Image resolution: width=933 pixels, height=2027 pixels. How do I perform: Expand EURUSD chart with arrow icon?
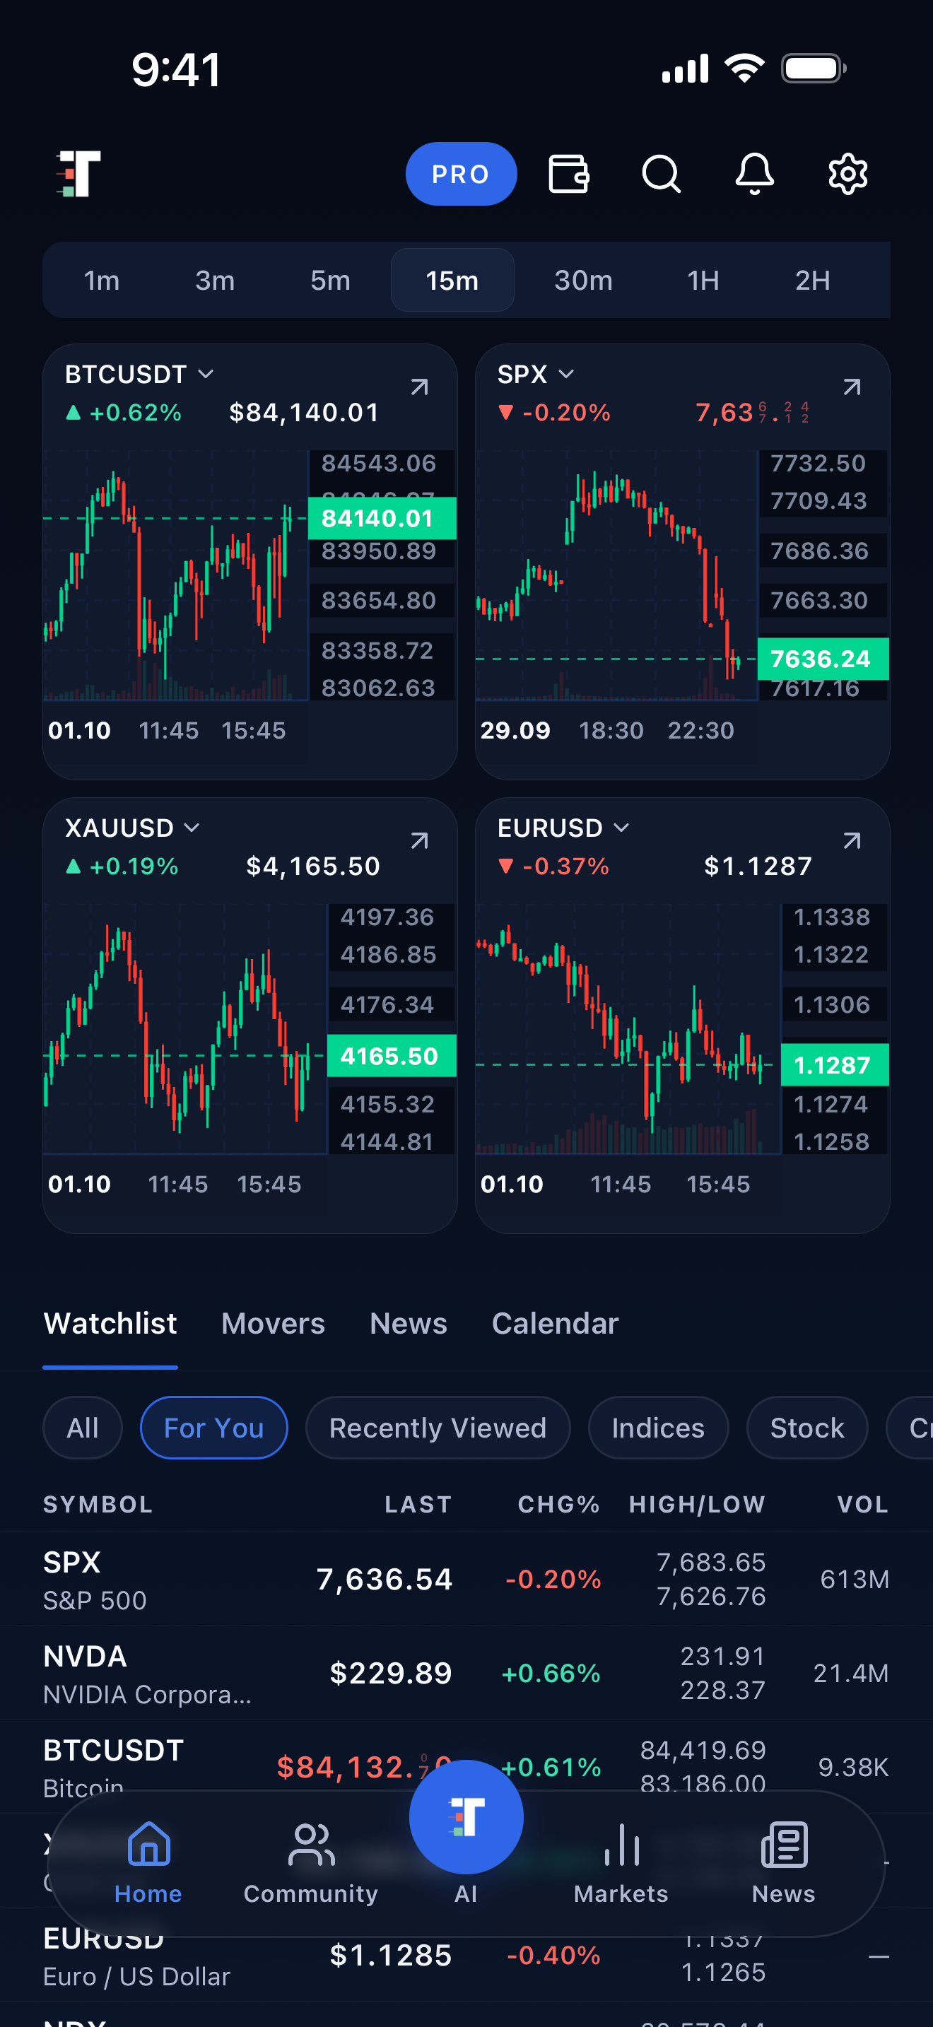(x=851, y=840)
